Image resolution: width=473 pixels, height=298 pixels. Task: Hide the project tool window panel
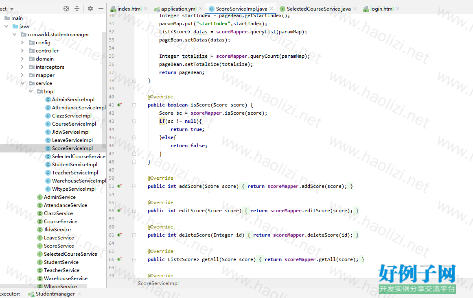click(101, 9)
